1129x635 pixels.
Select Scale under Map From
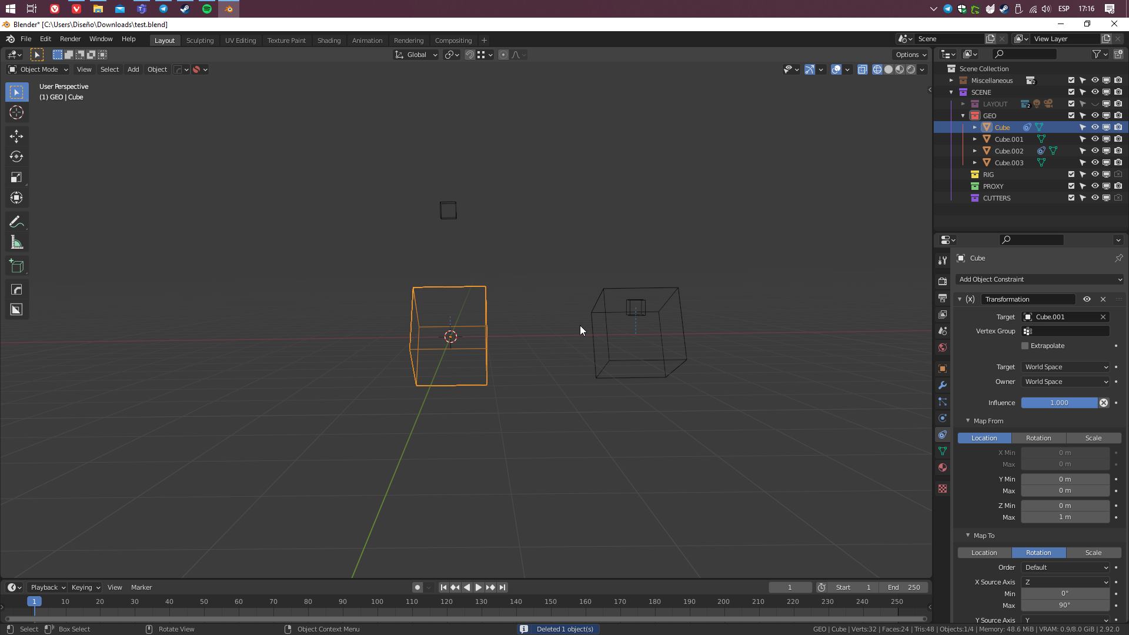tap(1093, 438)
